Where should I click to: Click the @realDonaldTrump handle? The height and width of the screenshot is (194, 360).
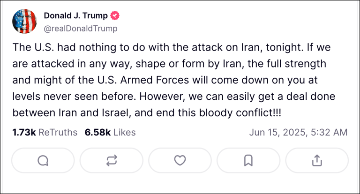click(80, 29)
